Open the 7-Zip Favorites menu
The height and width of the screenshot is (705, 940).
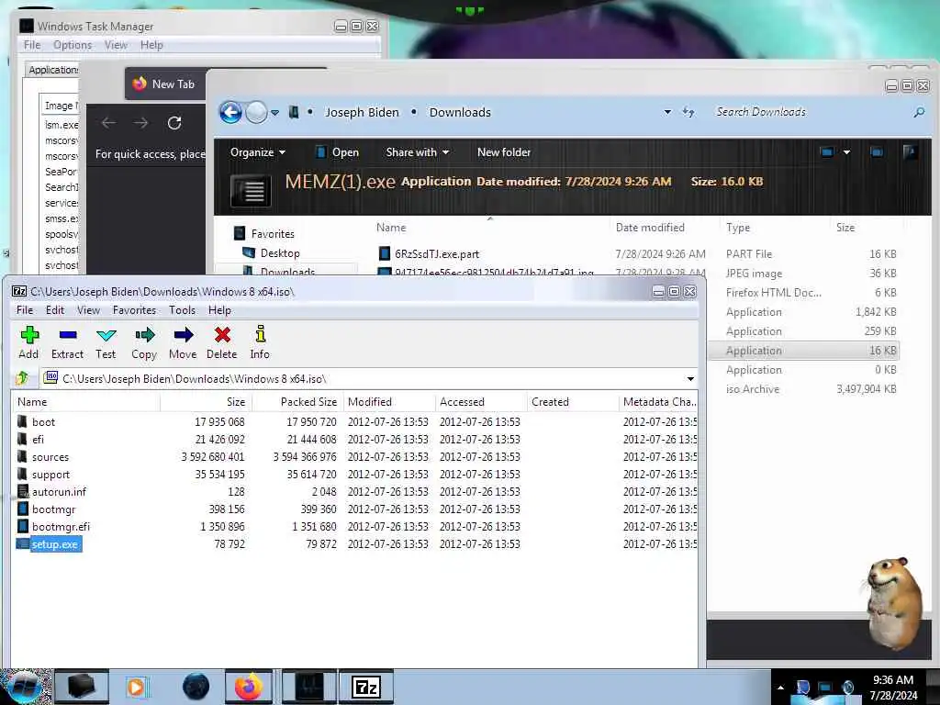(x=134, y=310)
